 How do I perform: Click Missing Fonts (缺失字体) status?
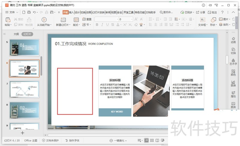[72, 140]
